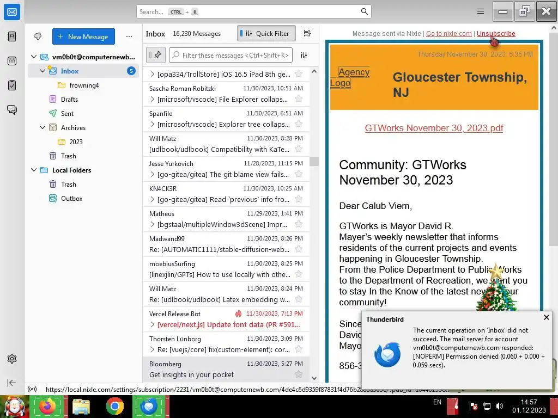Collapse the vm0b0t@computernewb account
The height and width of the screenshot is (418, 558).
pos(34,57)
